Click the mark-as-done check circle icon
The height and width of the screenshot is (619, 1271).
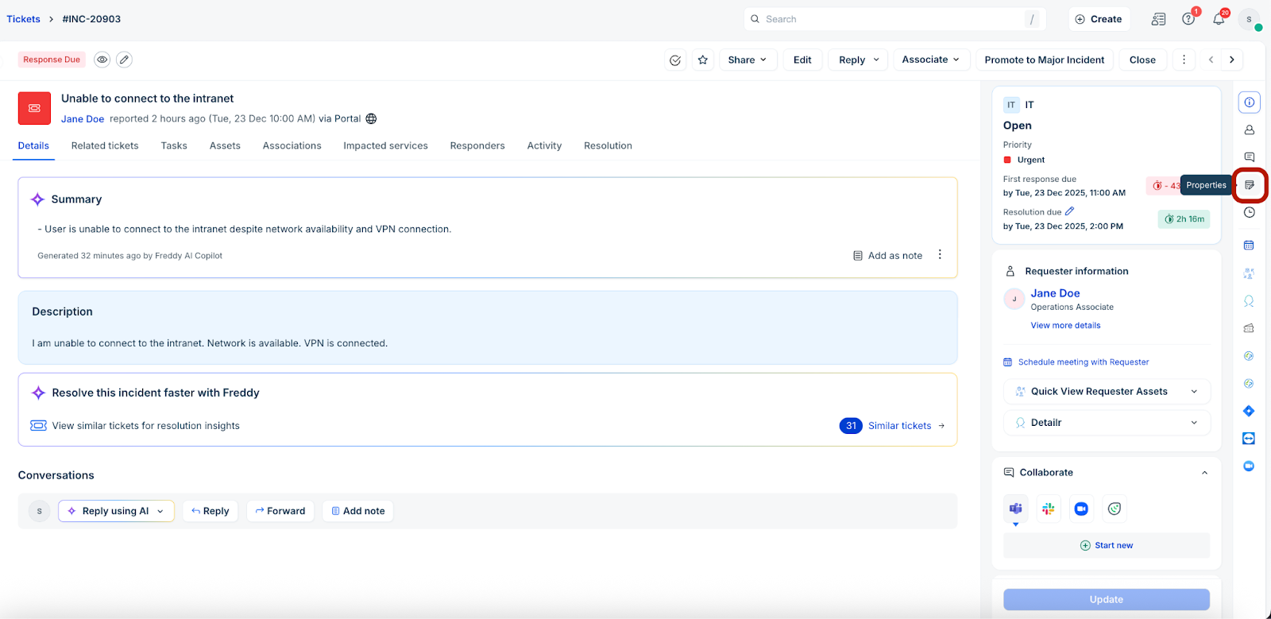point(675,60)
